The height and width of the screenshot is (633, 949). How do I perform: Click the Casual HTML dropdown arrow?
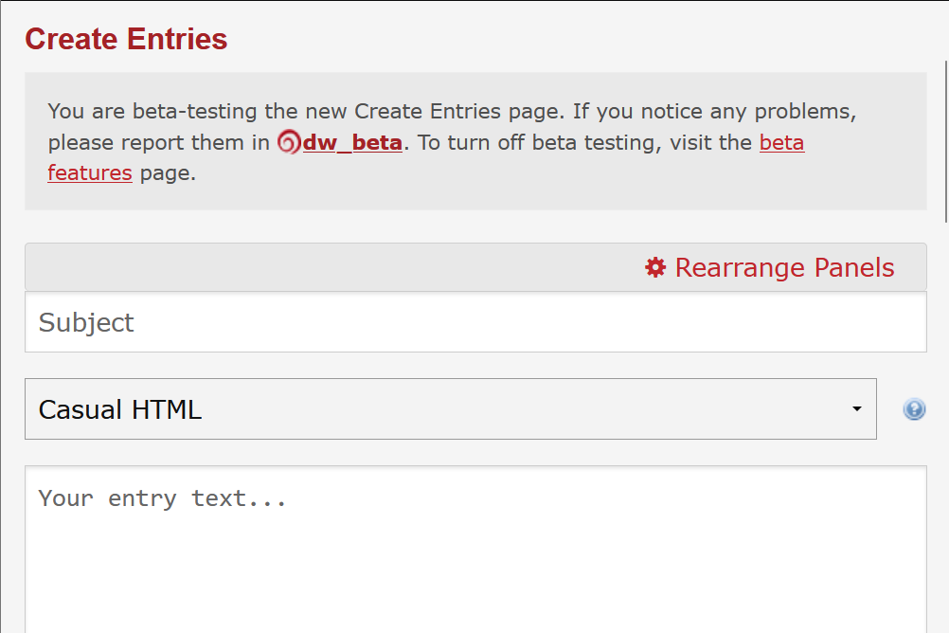pos(856,408)
